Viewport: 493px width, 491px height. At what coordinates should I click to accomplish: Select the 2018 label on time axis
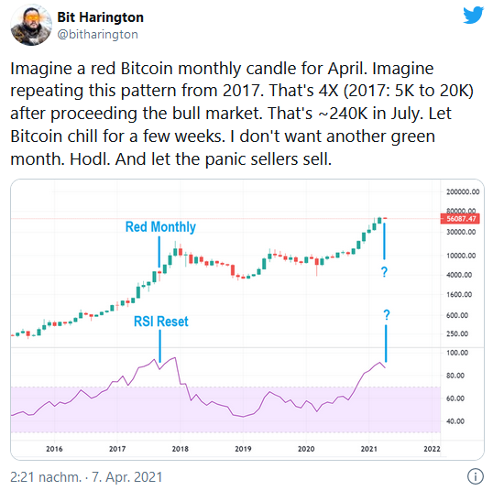point(181,449)
